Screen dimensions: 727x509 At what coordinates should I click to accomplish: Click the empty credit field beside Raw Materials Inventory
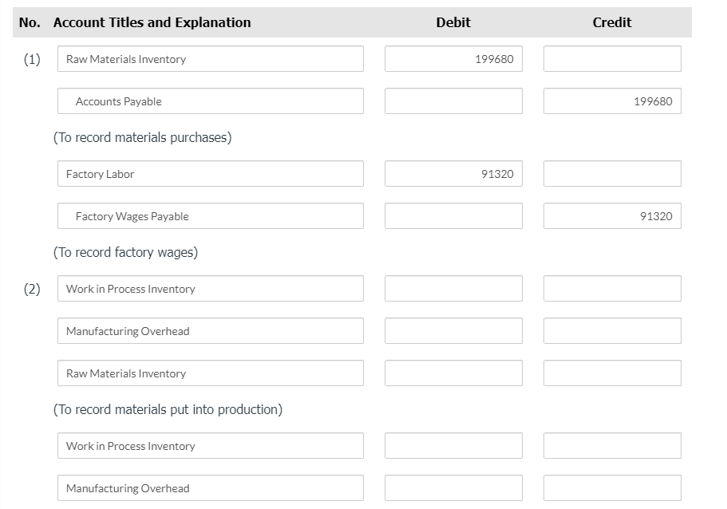[612, 373]
